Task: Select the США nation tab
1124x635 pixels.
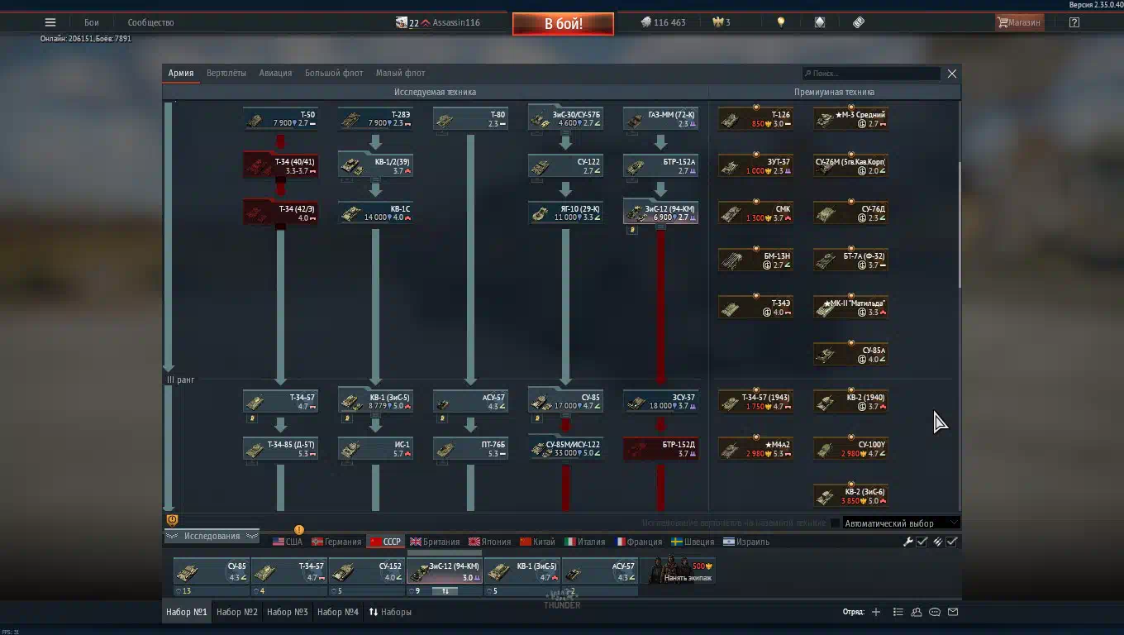Action: tap(288, 542)
